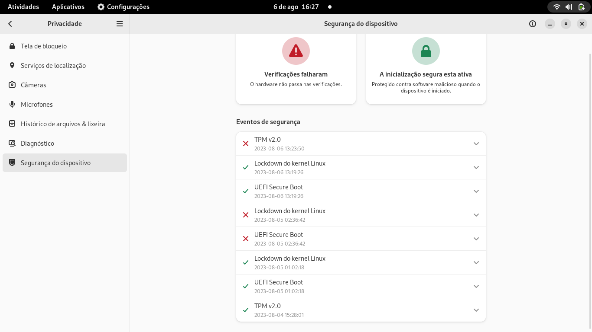
Task: Expand Lockdown do kernel Linux event 13:19:26
Action: 476,167
